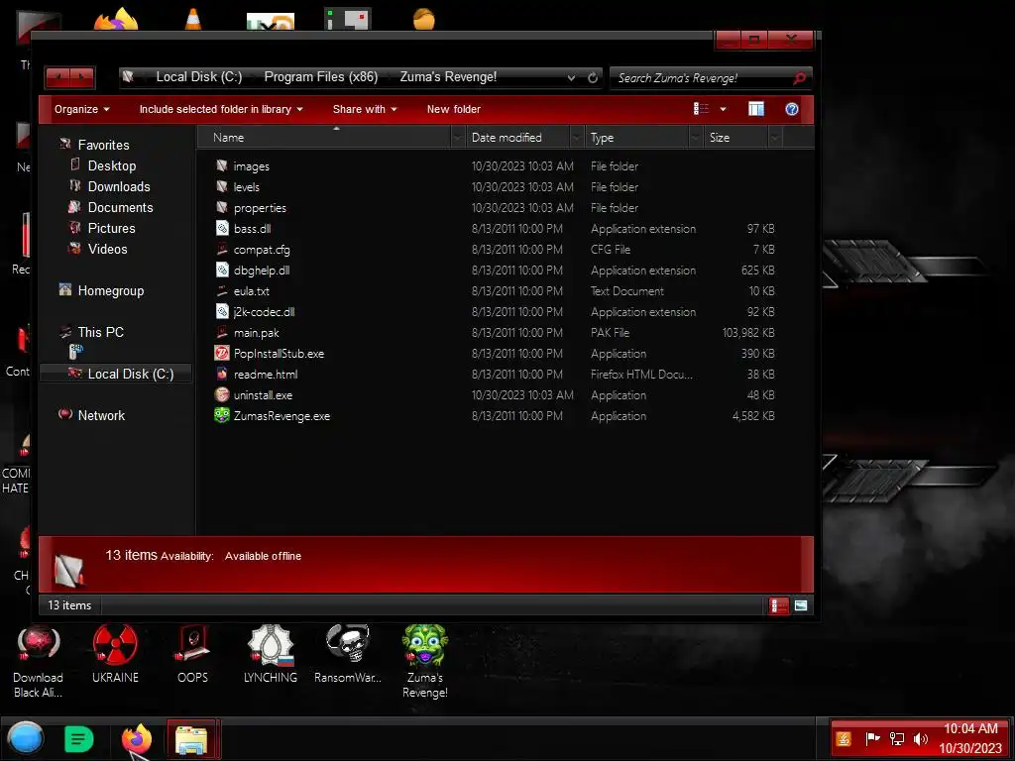Select PopInstallStub.exe application icon

coord(222,353)
